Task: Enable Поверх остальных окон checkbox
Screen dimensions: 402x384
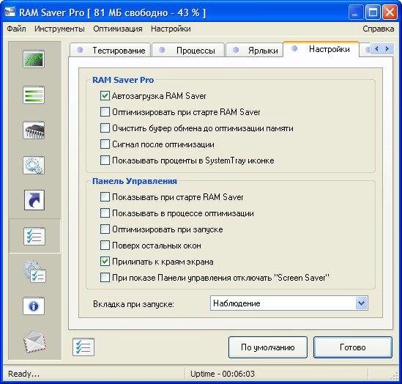Action: pos(105,245)
